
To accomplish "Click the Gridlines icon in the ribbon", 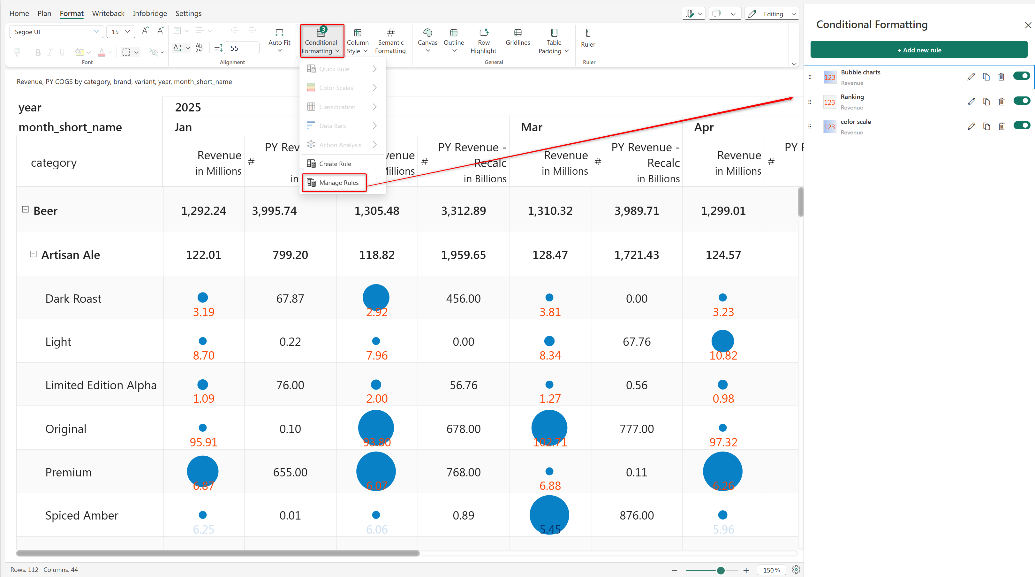I will (517, 37).
